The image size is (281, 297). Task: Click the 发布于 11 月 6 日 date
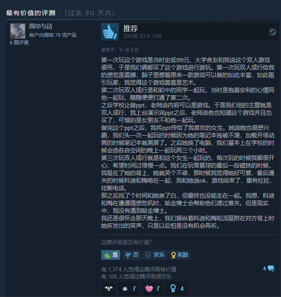tap(120, 50)
